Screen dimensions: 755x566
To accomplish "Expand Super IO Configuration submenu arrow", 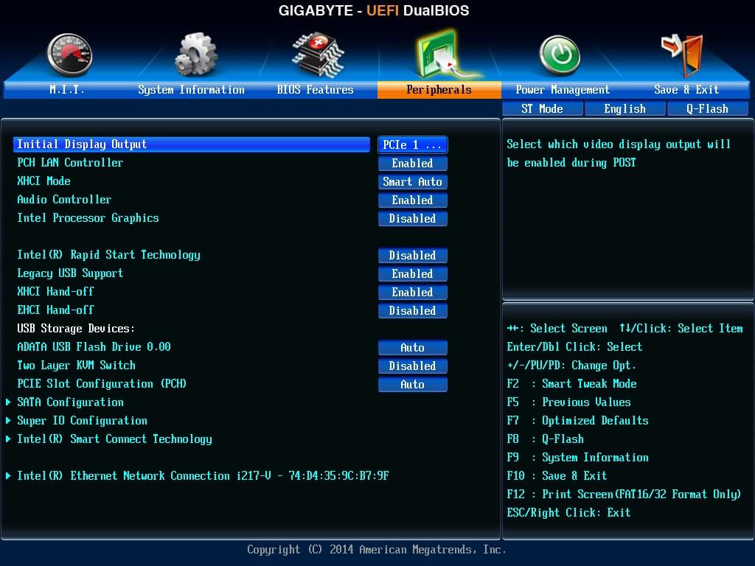I will click(x=9, y=420).
